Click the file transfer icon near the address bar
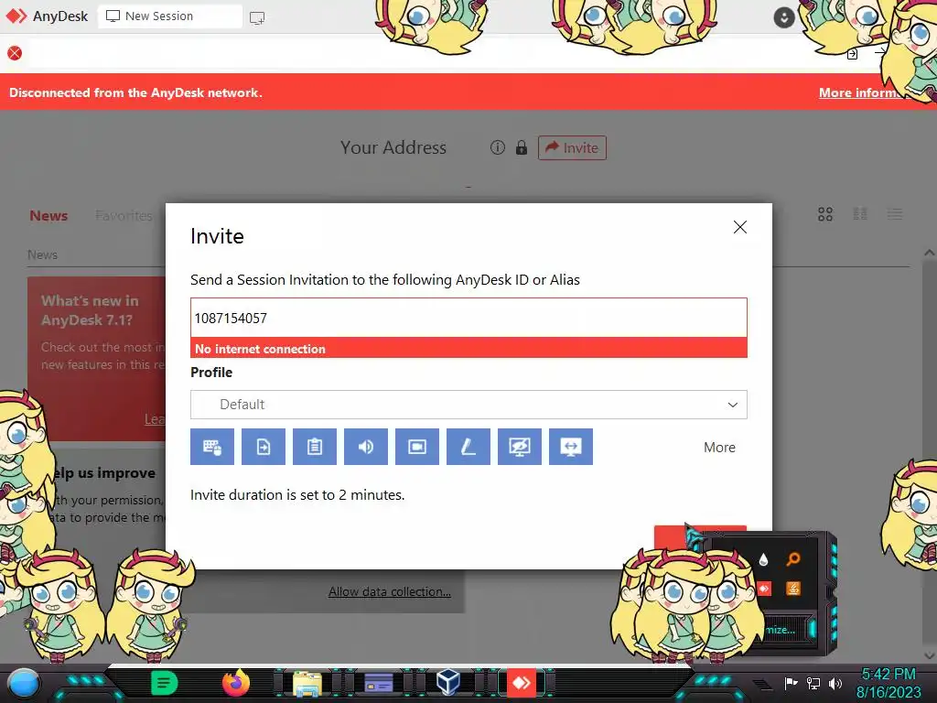The height and width of the screenshot is (703, 937). click(x=852, y=54)
